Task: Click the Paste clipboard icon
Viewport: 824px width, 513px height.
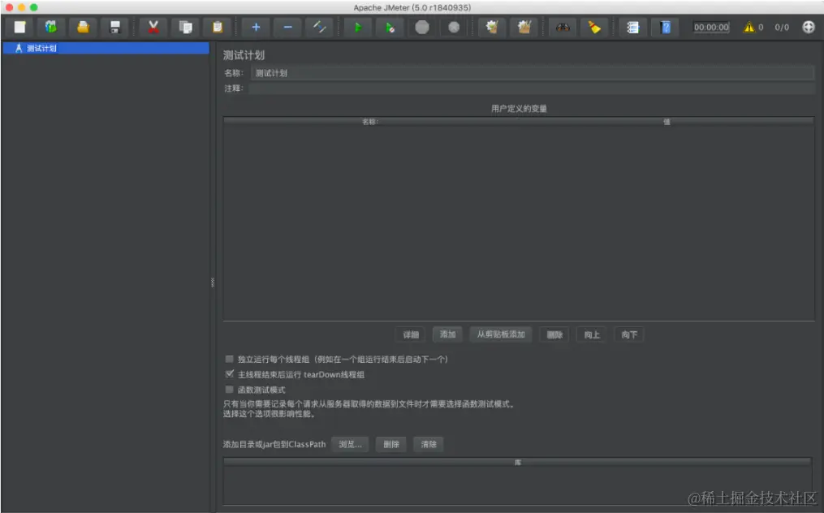Action: pyautogui.click(x=218, y=27)
